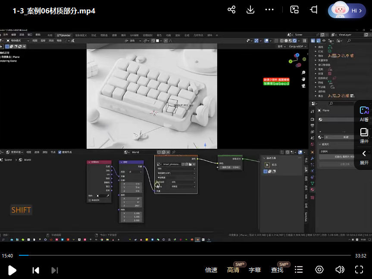Open the share options

coord(231,10)
